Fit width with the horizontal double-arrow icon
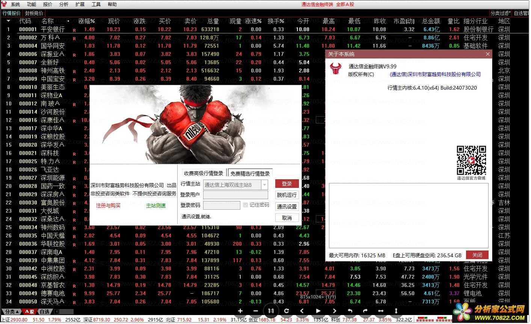The height and width of the screenshot is (324, 531). [380, 311]
